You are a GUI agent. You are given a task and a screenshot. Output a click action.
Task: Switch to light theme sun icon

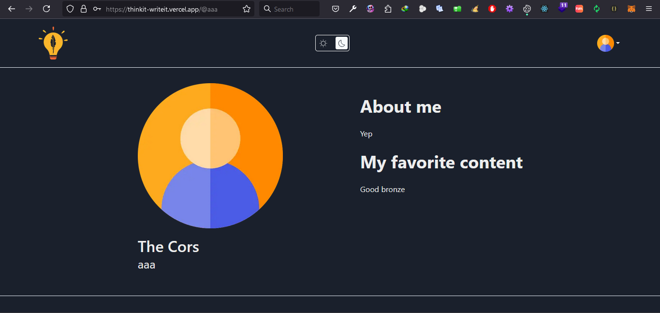(x=323, y=43)
